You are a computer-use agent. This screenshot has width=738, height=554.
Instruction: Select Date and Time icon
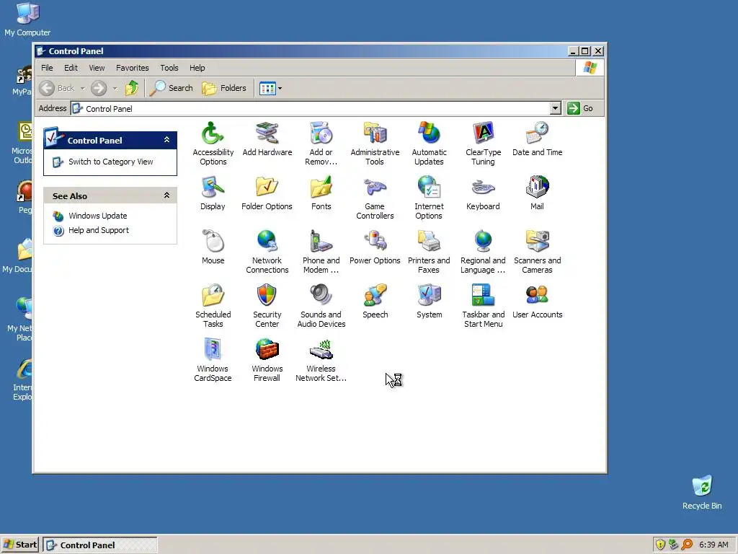[x=537, y=133]
